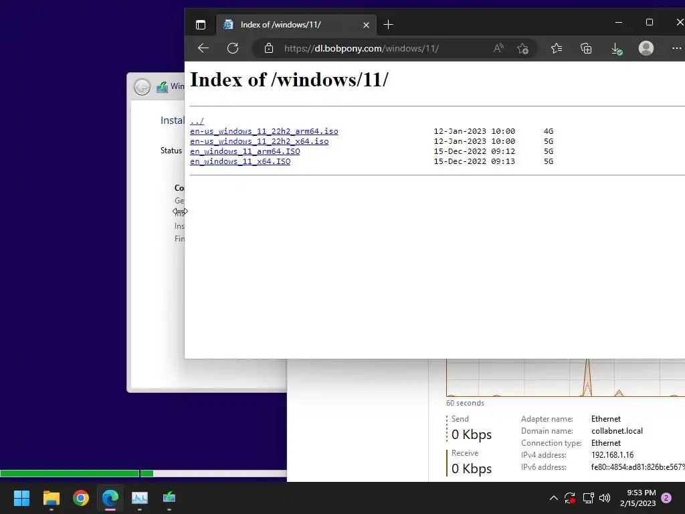Open the Edge profile menu

[646, 48]
